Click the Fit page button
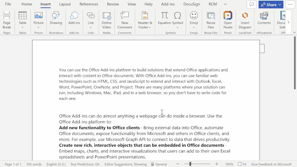The height and width of the screenshot is (167, 297). click(242, 164)
